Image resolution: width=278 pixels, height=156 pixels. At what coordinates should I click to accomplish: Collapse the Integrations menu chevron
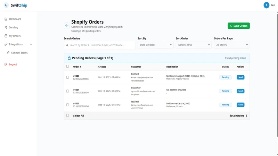[31, 44]
